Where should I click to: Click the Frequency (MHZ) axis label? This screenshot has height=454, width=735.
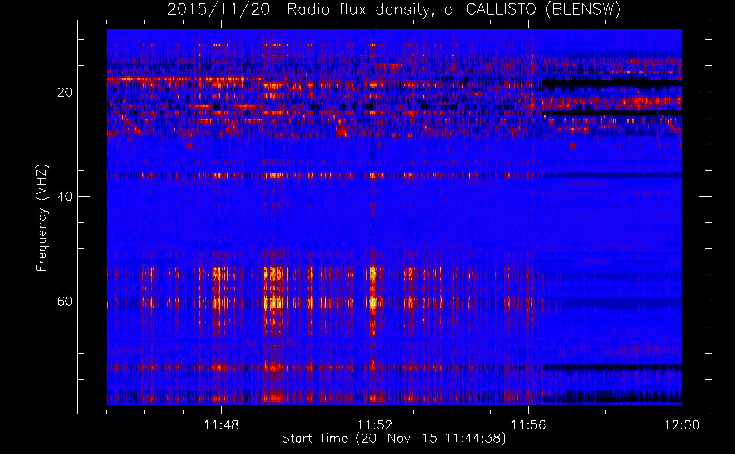click(42, 218)
